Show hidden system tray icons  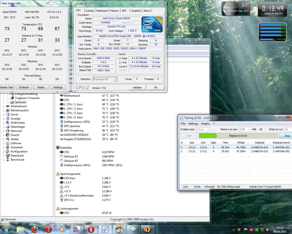(234, 229)
